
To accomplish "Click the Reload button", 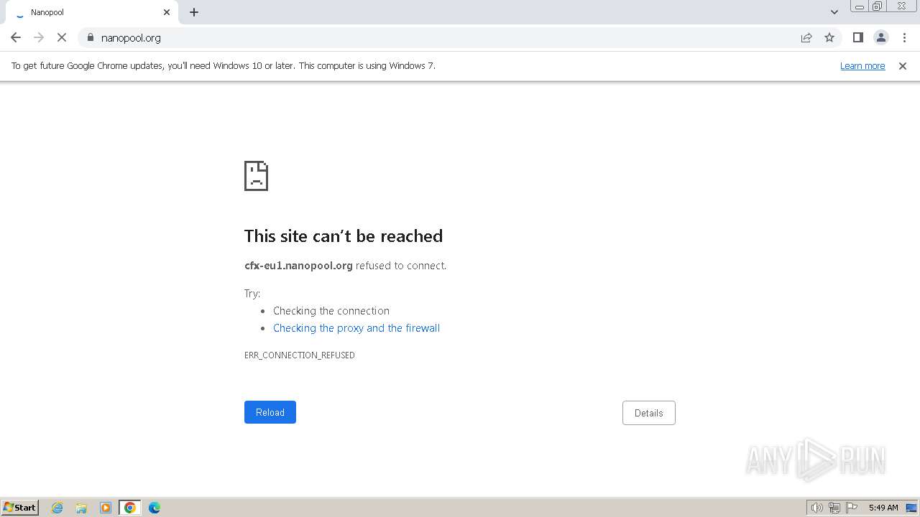I will coord(270,412).
